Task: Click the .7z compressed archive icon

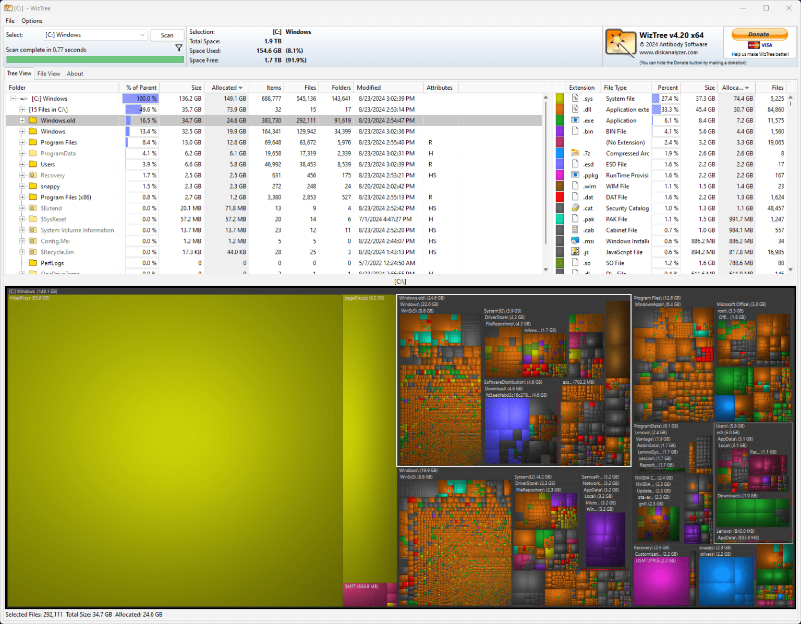Action: click(575, 153)
